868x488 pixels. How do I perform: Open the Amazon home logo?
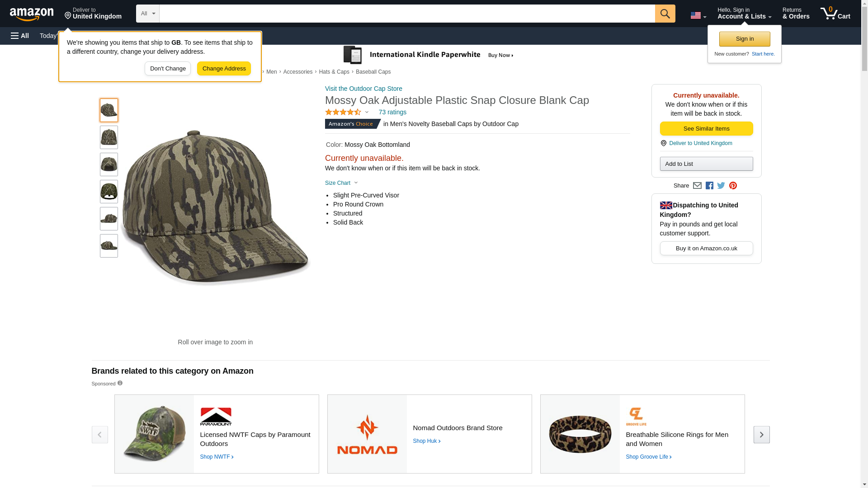pos(32,14)
